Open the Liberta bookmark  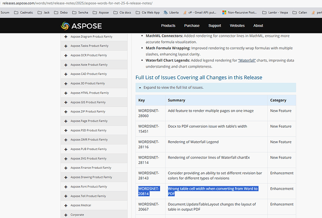(171, 13)
